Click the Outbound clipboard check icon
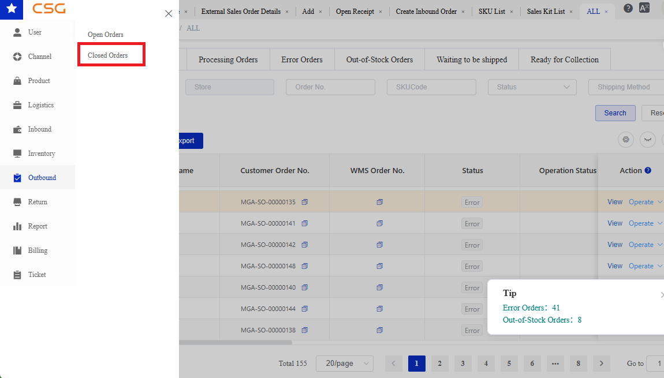Screen dimensions: 664x378 pyautogui.click(x=17, y=178)
